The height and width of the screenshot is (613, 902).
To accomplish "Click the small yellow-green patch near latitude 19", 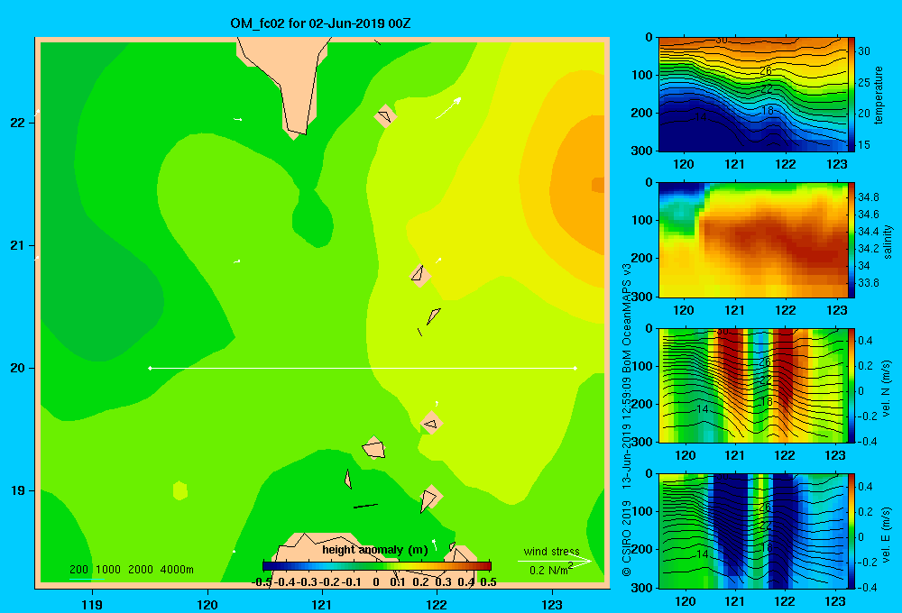I will (x=180, y=490).
